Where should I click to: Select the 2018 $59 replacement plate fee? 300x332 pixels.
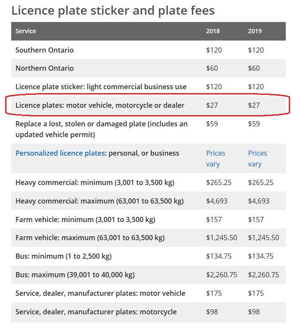[212, 124]
